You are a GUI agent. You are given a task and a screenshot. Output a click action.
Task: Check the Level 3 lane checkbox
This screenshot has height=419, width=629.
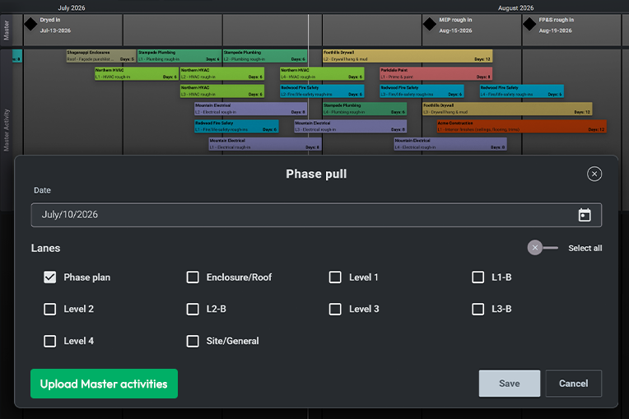(335, 309)
